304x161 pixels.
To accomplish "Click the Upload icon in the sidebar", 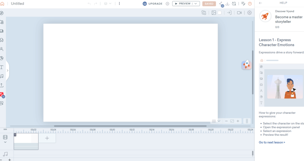I will click(2, 85).
